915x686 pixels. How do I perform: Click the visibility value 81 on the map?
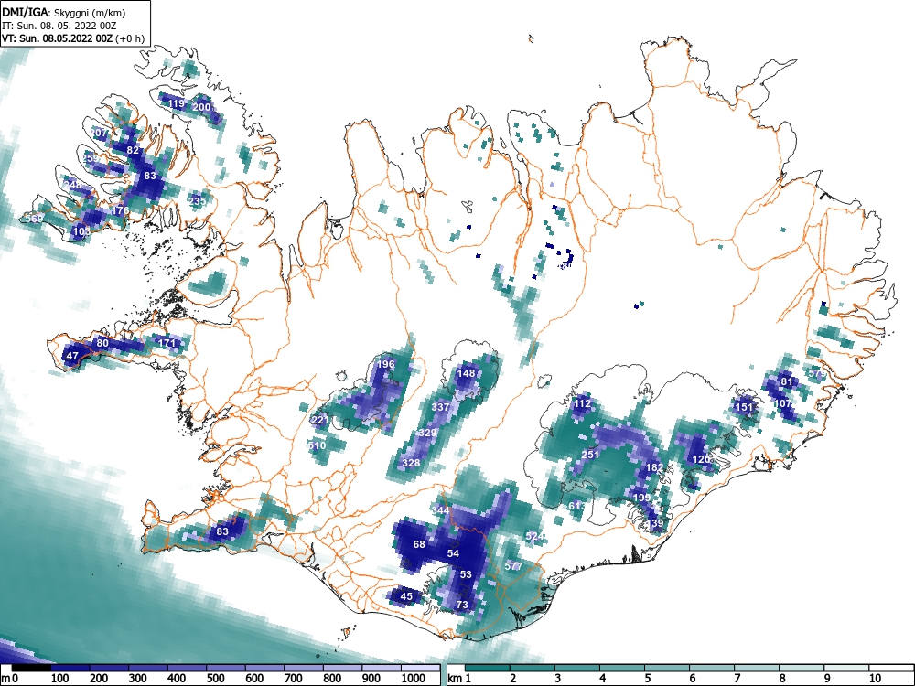tap(787, 382)
